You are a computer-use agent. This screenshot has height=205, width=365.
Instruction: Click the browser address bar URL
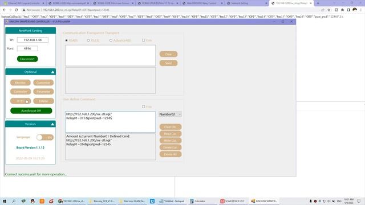coord(76,10)
